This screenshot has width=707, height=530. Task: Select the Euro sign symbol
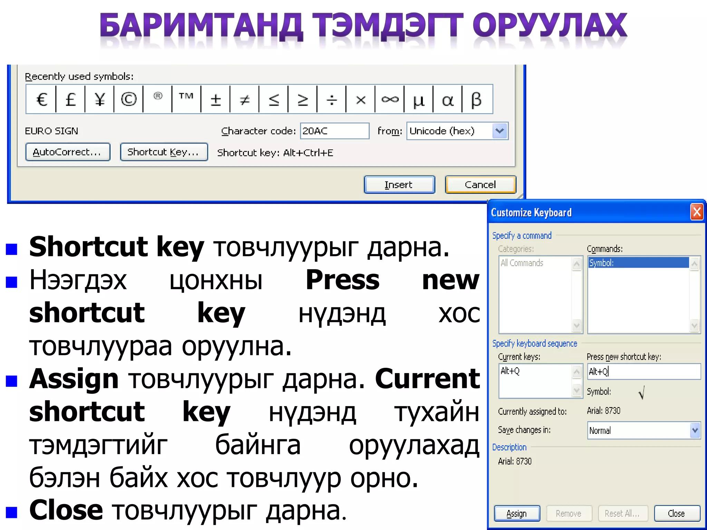click(x=41, y=99)
